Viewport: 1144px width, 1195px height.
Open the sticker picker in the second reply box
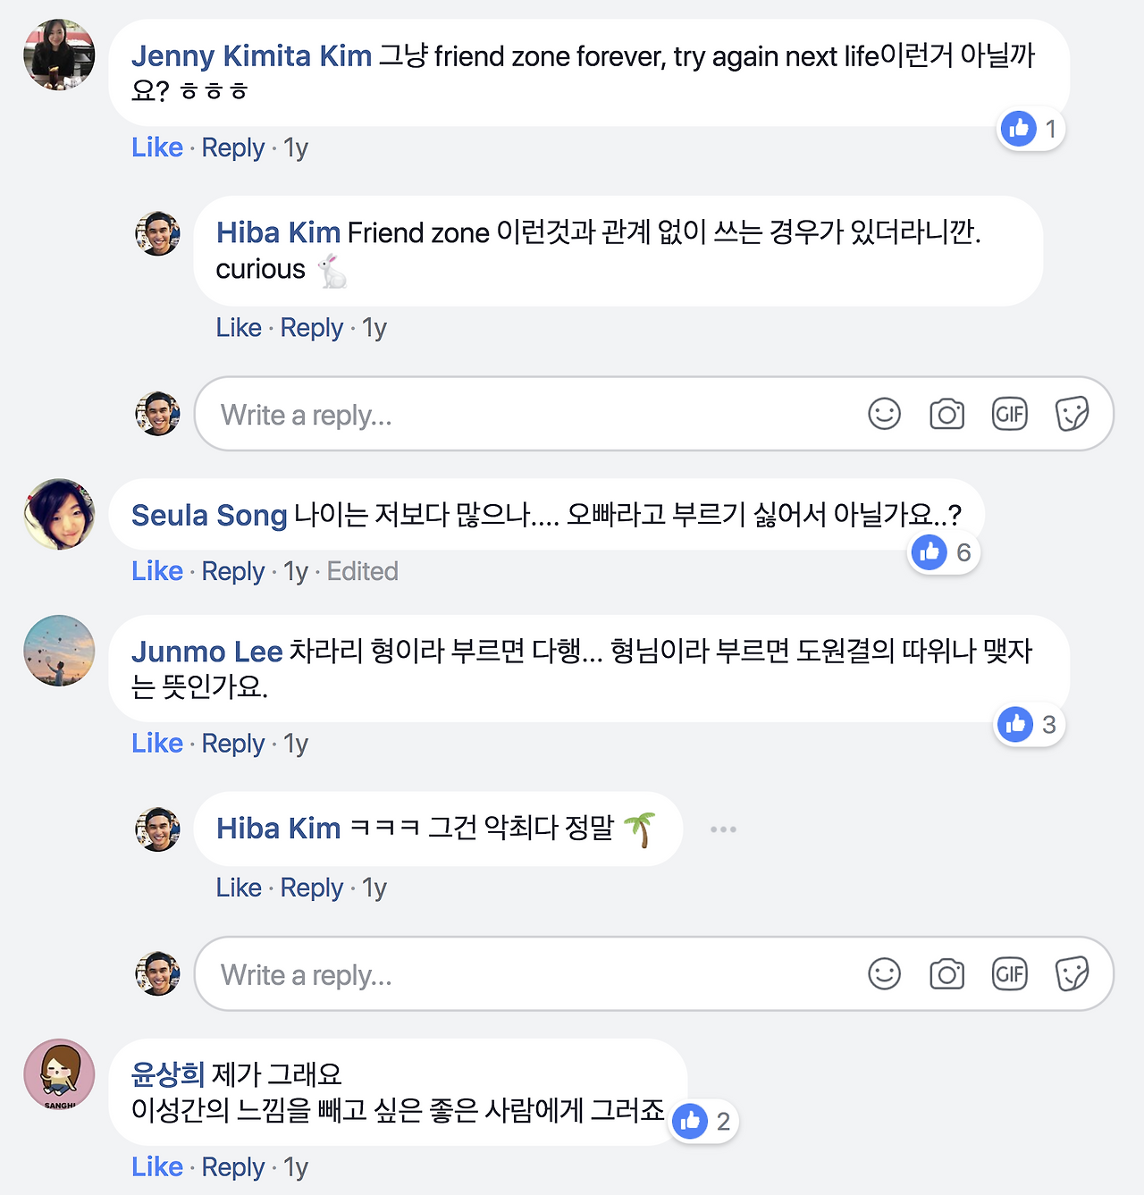click(1072, 974)
